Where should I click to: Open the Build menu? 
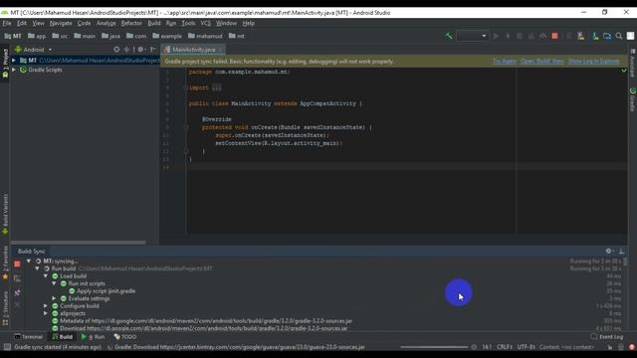coord(154,23)
